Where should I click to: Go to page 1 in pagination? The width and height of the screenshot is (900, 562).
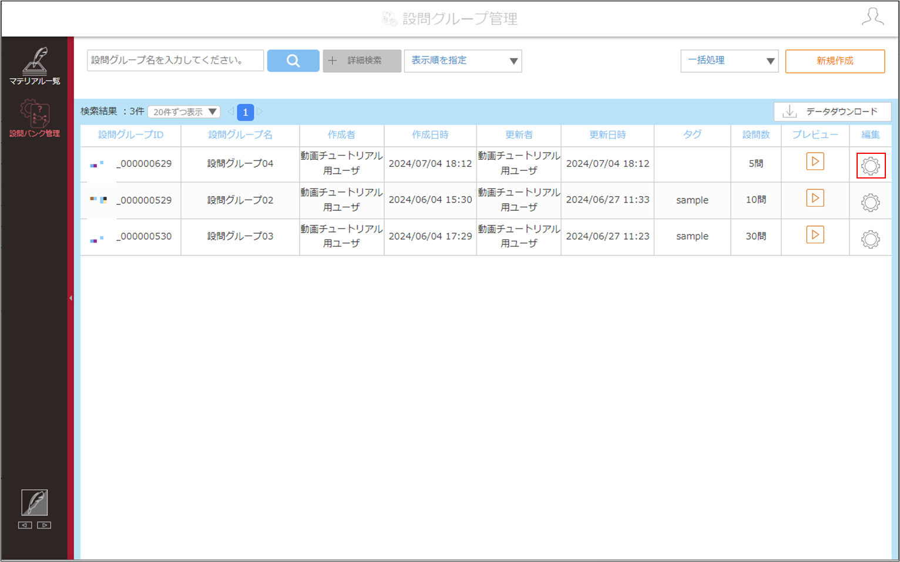[x=246, y=112]
